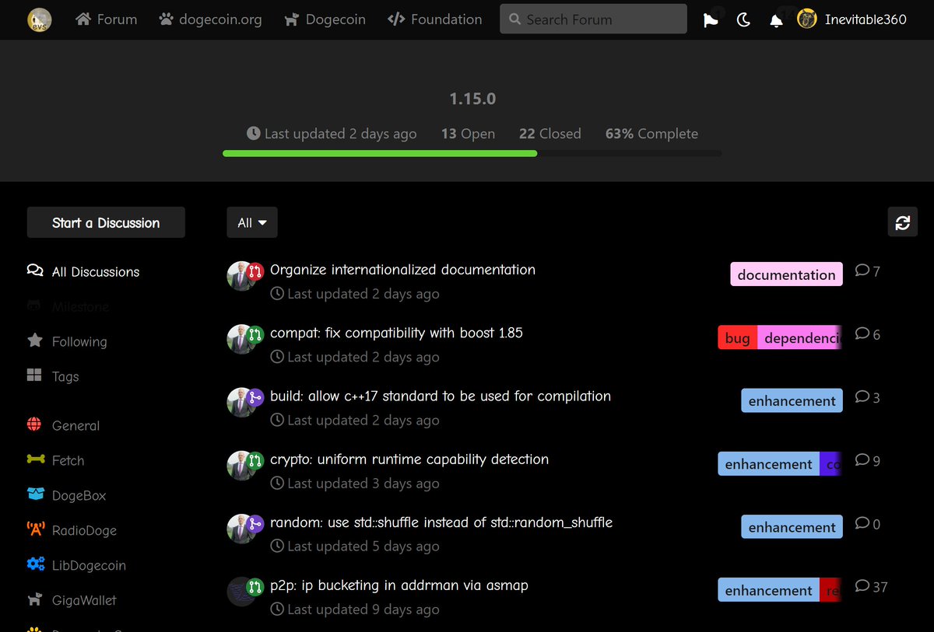Image resolution: width=934 pixels, height=632 pixels.
Task: Click the Following star icon
Action: pos(35,340)
